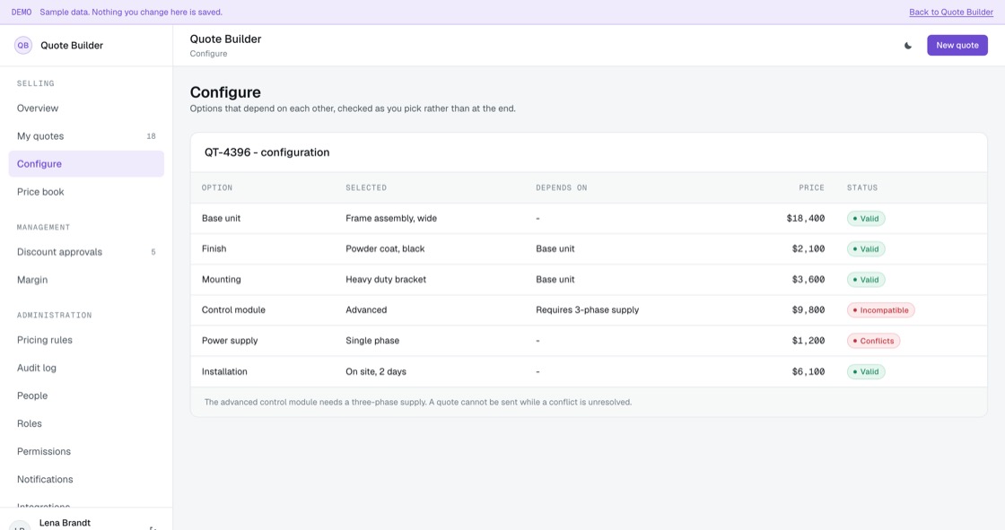Click the Mounting option cell
This screenshot has height=530, width=1005.
coord(221,280)
